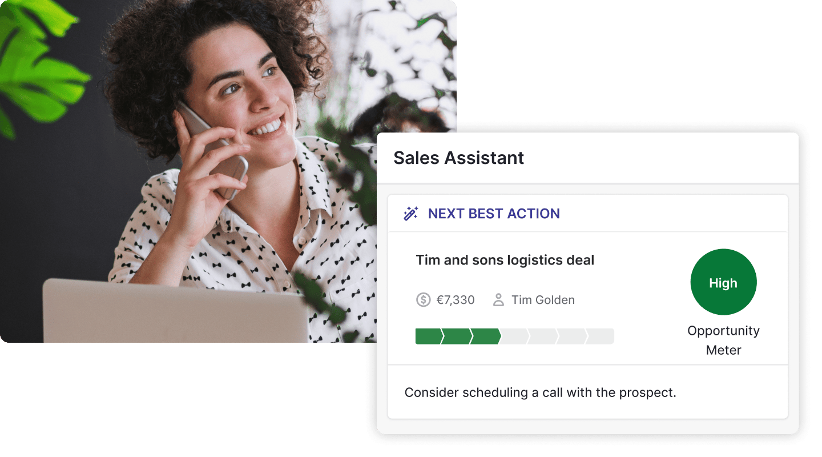Open the Tim and sons logistics deal
This screenshot has height=457, width=822.
pyautogui.click(x=505, y=260)
